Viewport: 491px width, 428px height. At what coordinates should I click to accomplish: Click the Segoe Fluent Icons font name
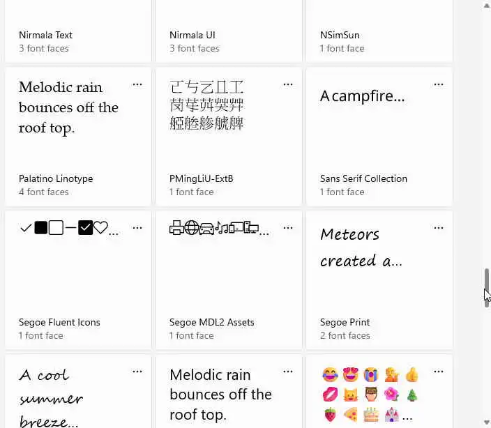pos(59,322)
